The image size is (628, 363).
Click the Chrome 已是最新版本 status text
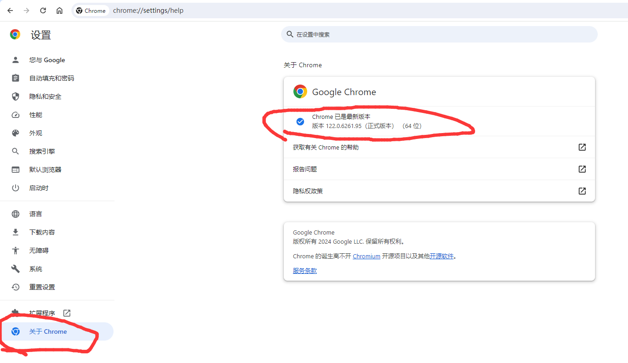341,117
